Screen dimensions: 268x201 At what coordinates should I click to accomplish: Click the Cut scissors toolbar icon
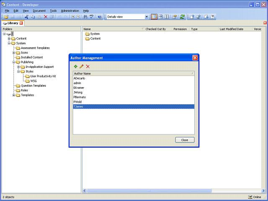26,17
